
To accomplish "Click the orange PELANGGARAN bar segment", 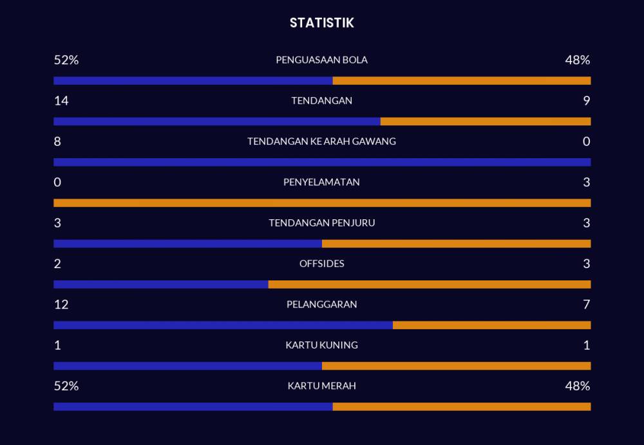I will tap(491, 325).
